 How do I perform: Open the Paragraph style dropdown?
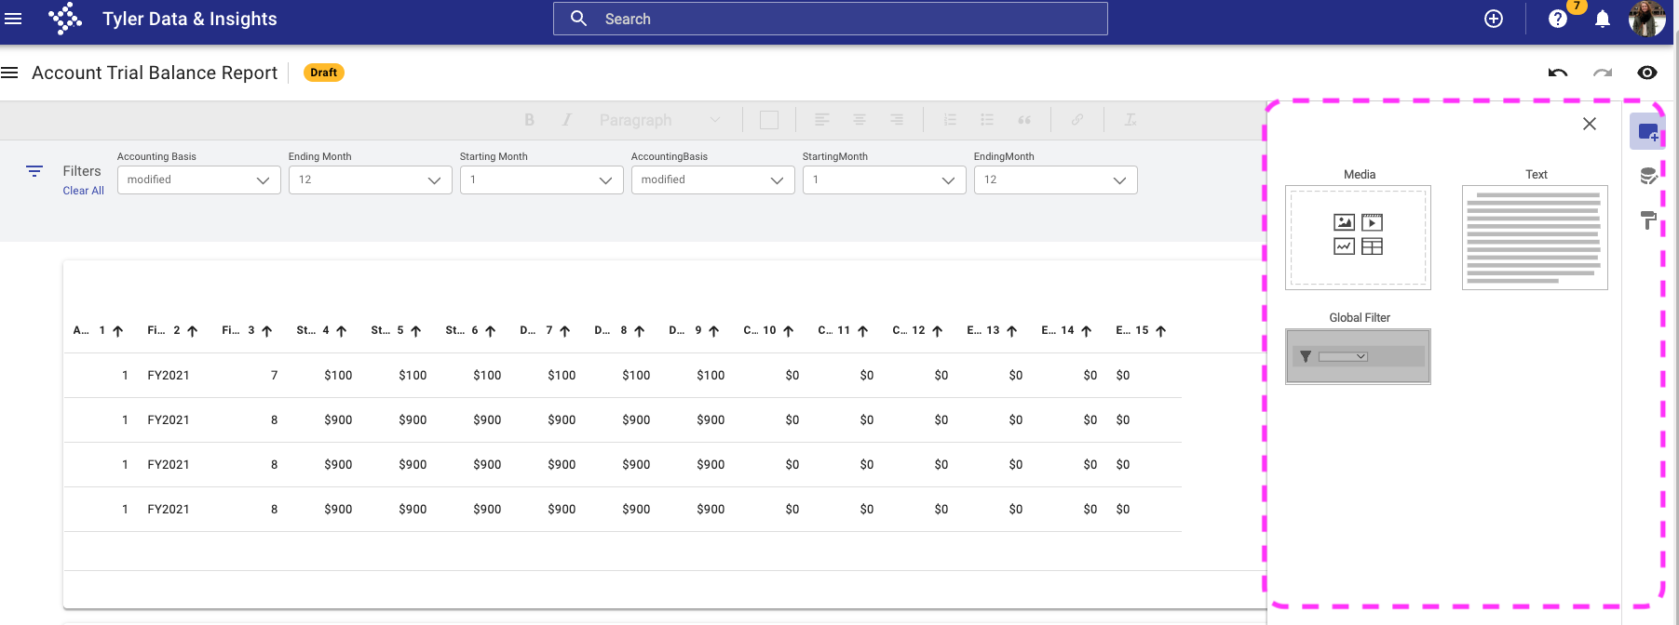point(660,120)
